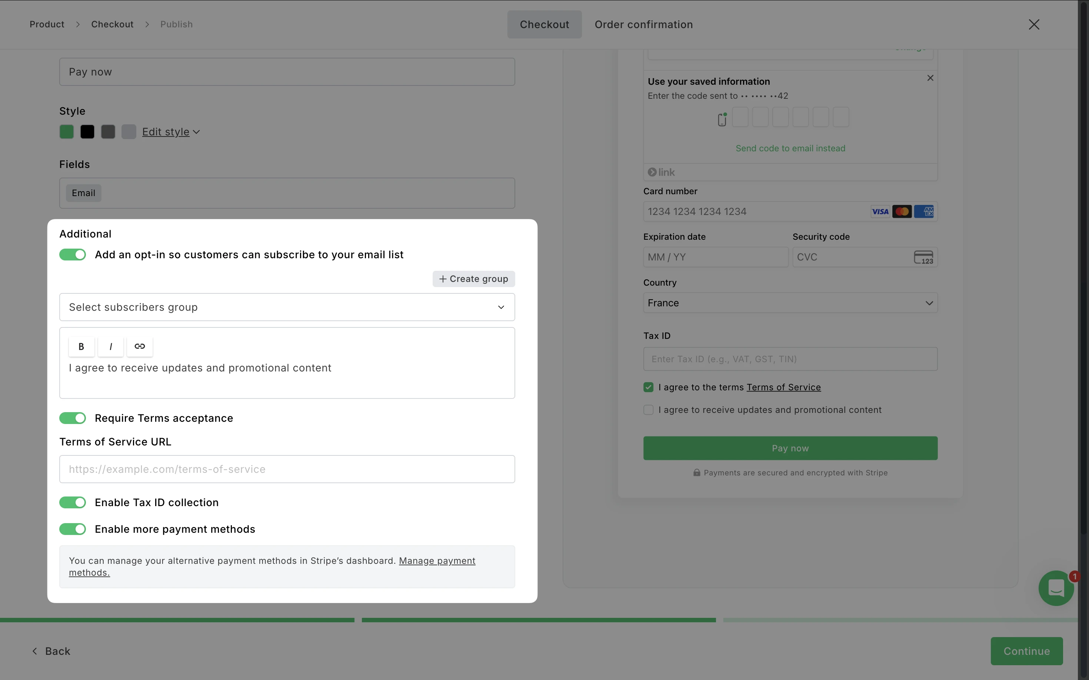The image size is (1089, 680).
Task: Toggle Enable more payment methods switch
Action: point(73,529)
